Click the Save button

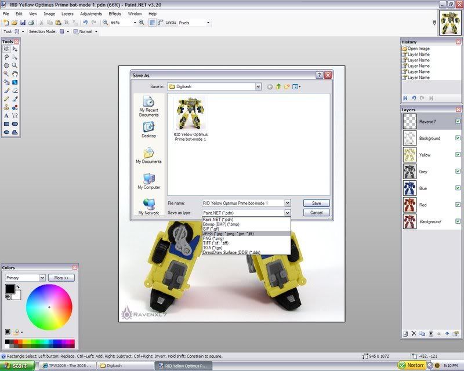point(316,203)
